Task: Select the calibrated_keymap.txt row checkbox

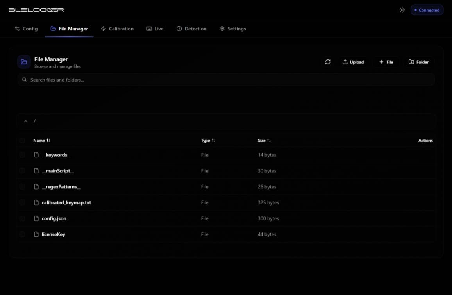Action: [22, 202]
